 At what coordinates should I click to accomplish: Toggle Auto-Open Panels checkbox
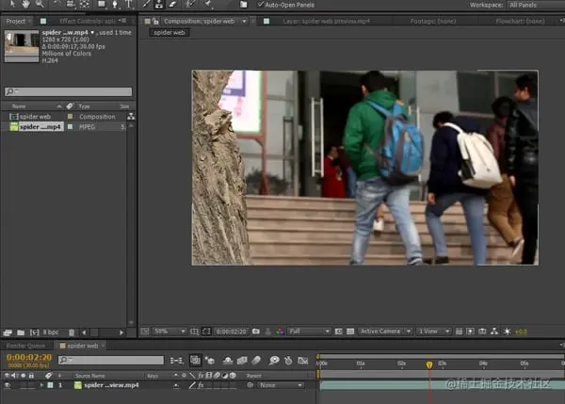point(261,5)
